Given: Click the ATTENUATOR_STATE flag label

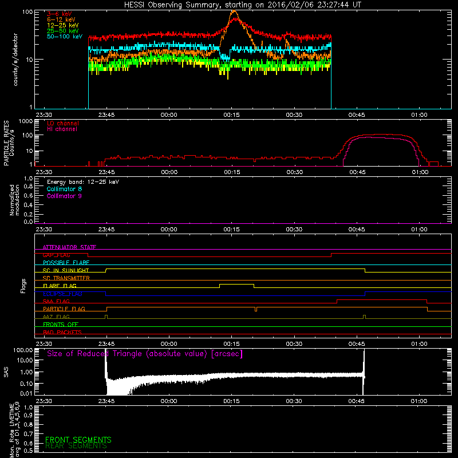Looking at the screenshot, I should 69,247.
